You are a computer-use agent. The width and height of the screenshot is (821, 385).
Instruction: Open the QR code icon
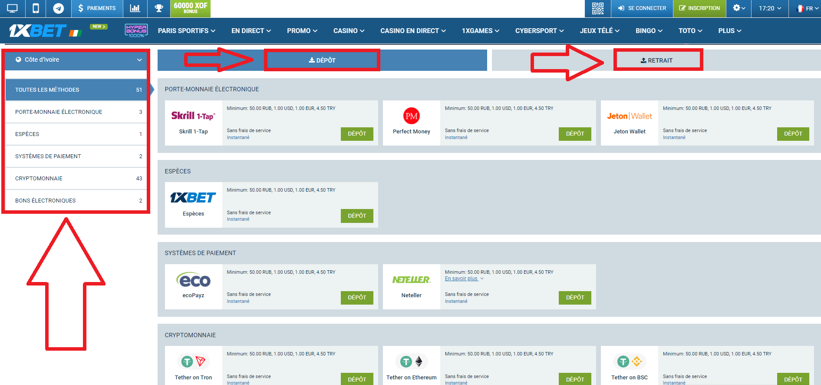point(598,8)
